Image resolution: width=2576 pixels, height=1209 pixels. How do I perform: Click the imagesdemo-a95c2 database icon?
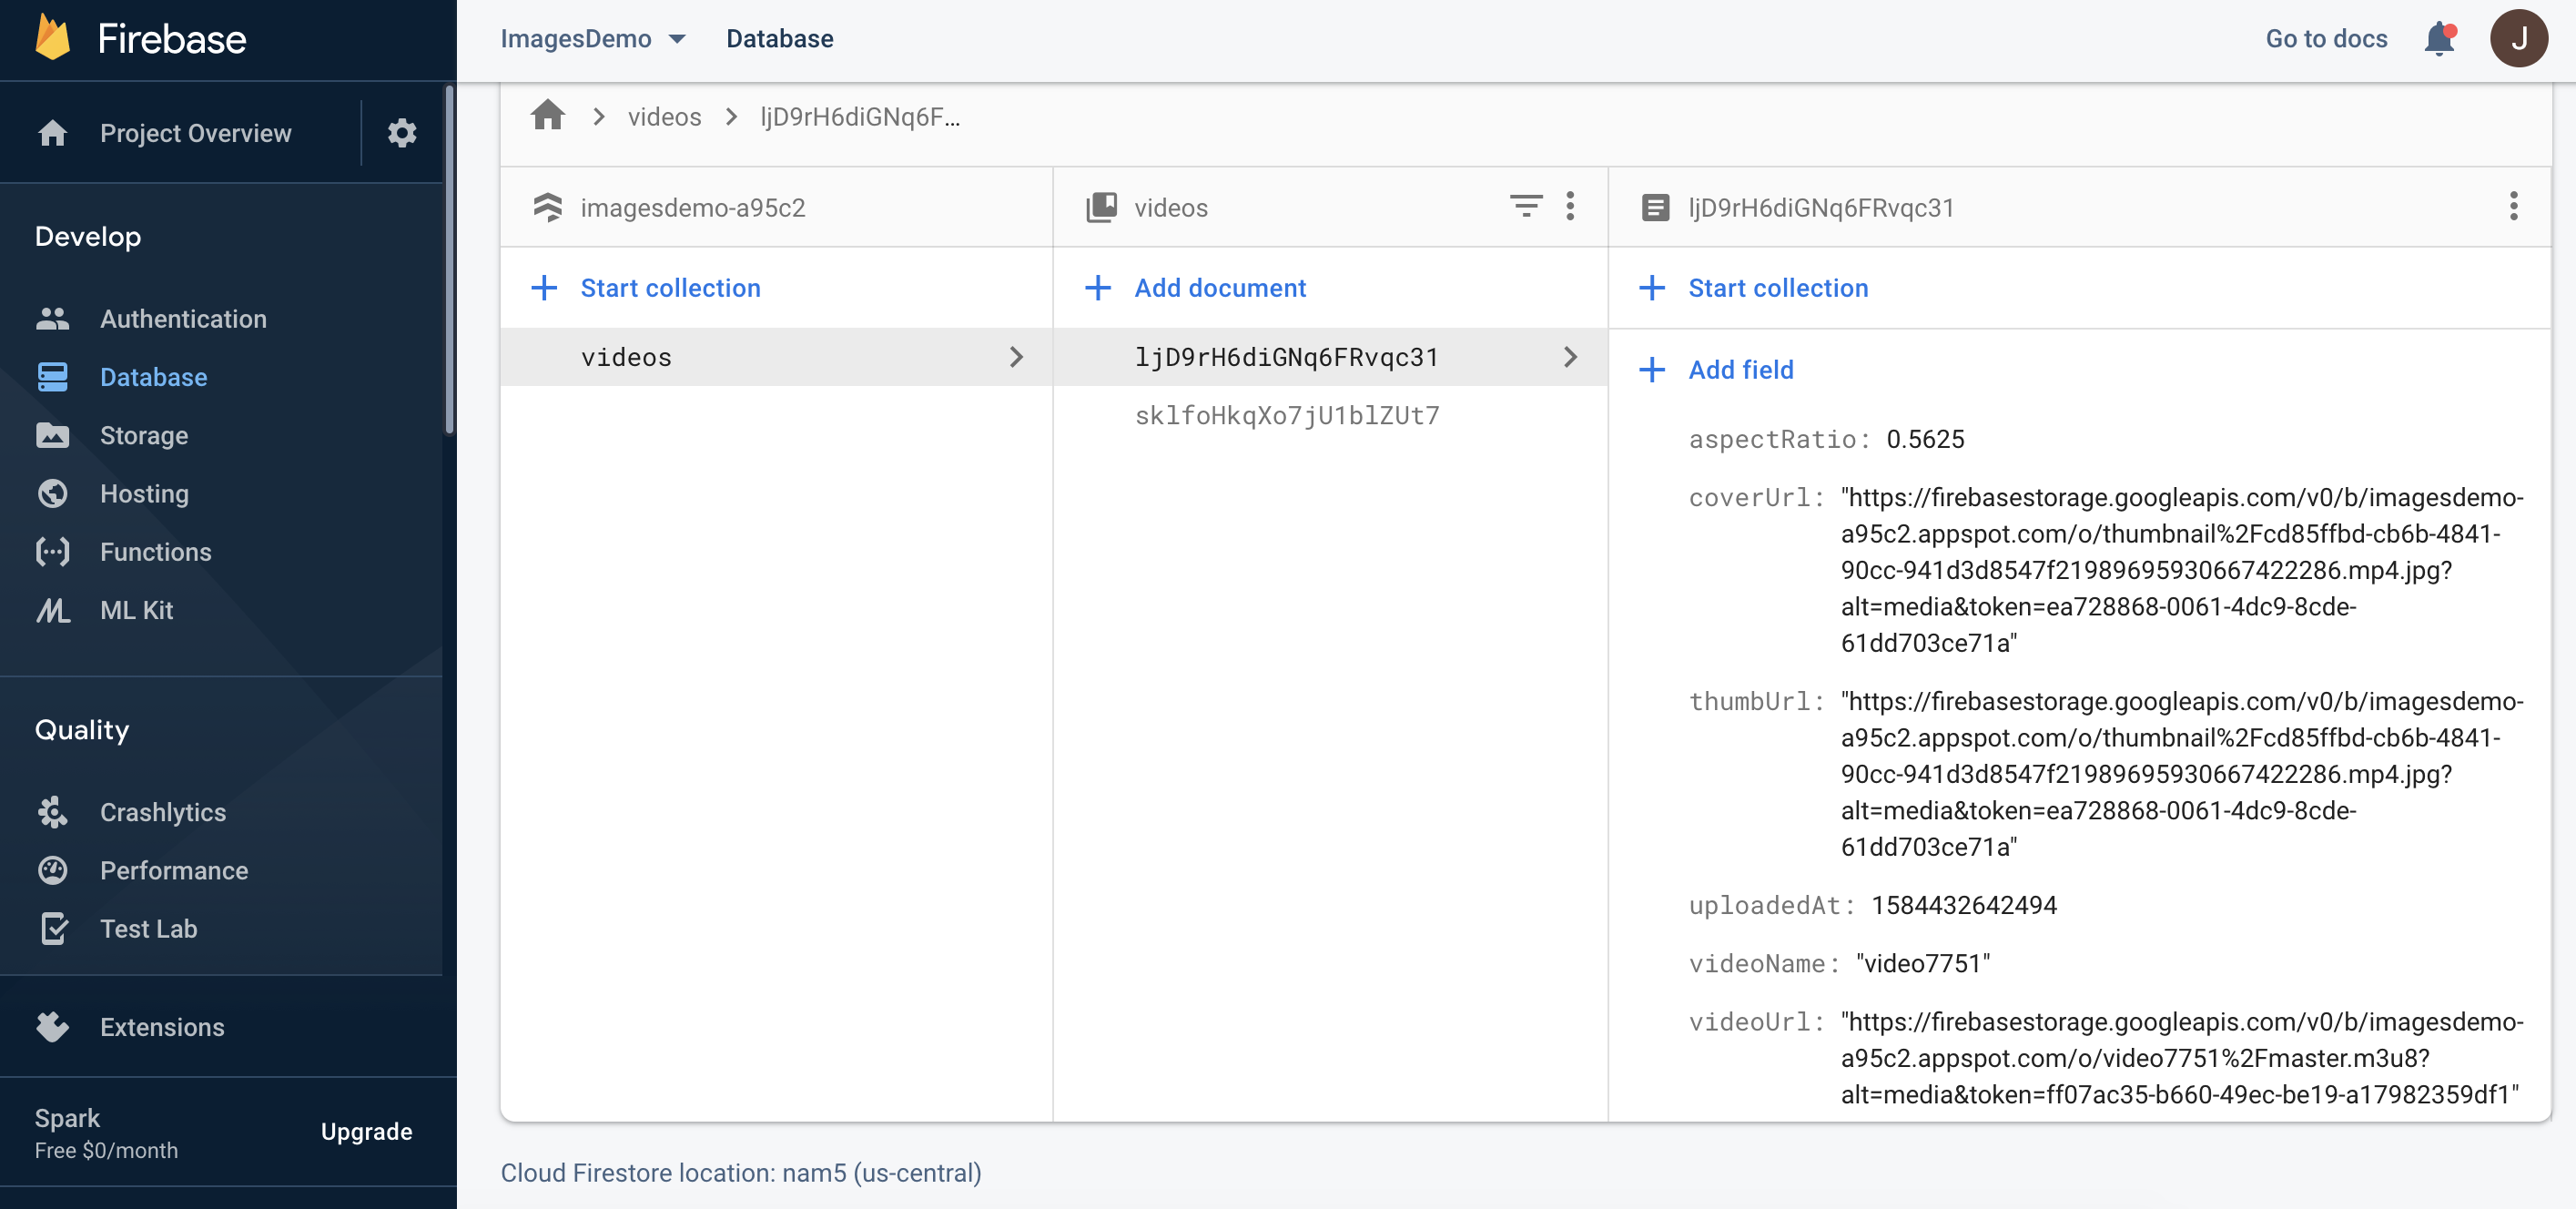tap(548, 207)
